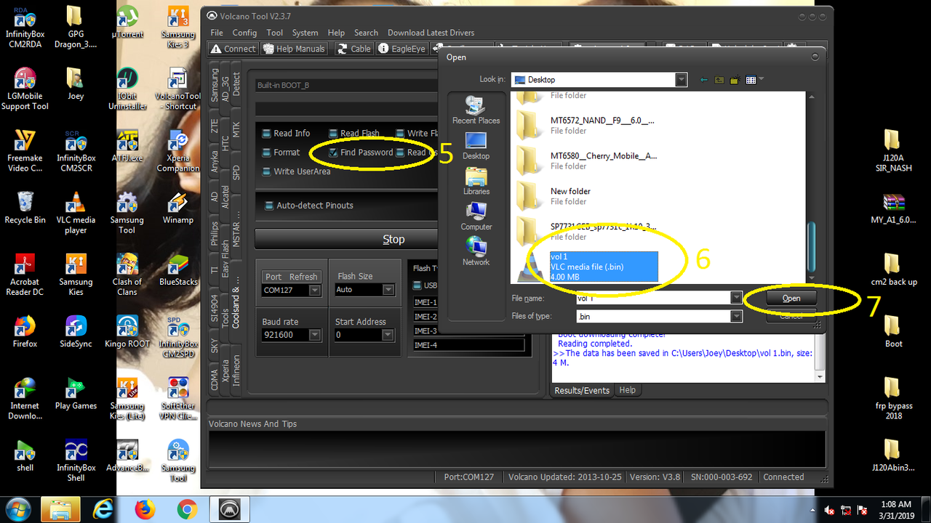Switch to the Results/Events tab

[582, 390]
